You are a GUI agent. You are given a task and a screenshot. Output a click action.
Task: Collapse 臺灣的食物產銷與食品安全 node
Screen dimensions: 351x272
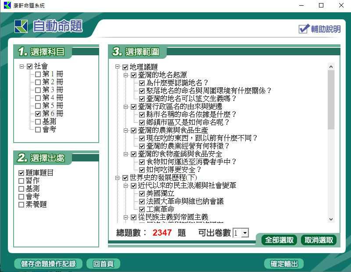tap(125, 154)
